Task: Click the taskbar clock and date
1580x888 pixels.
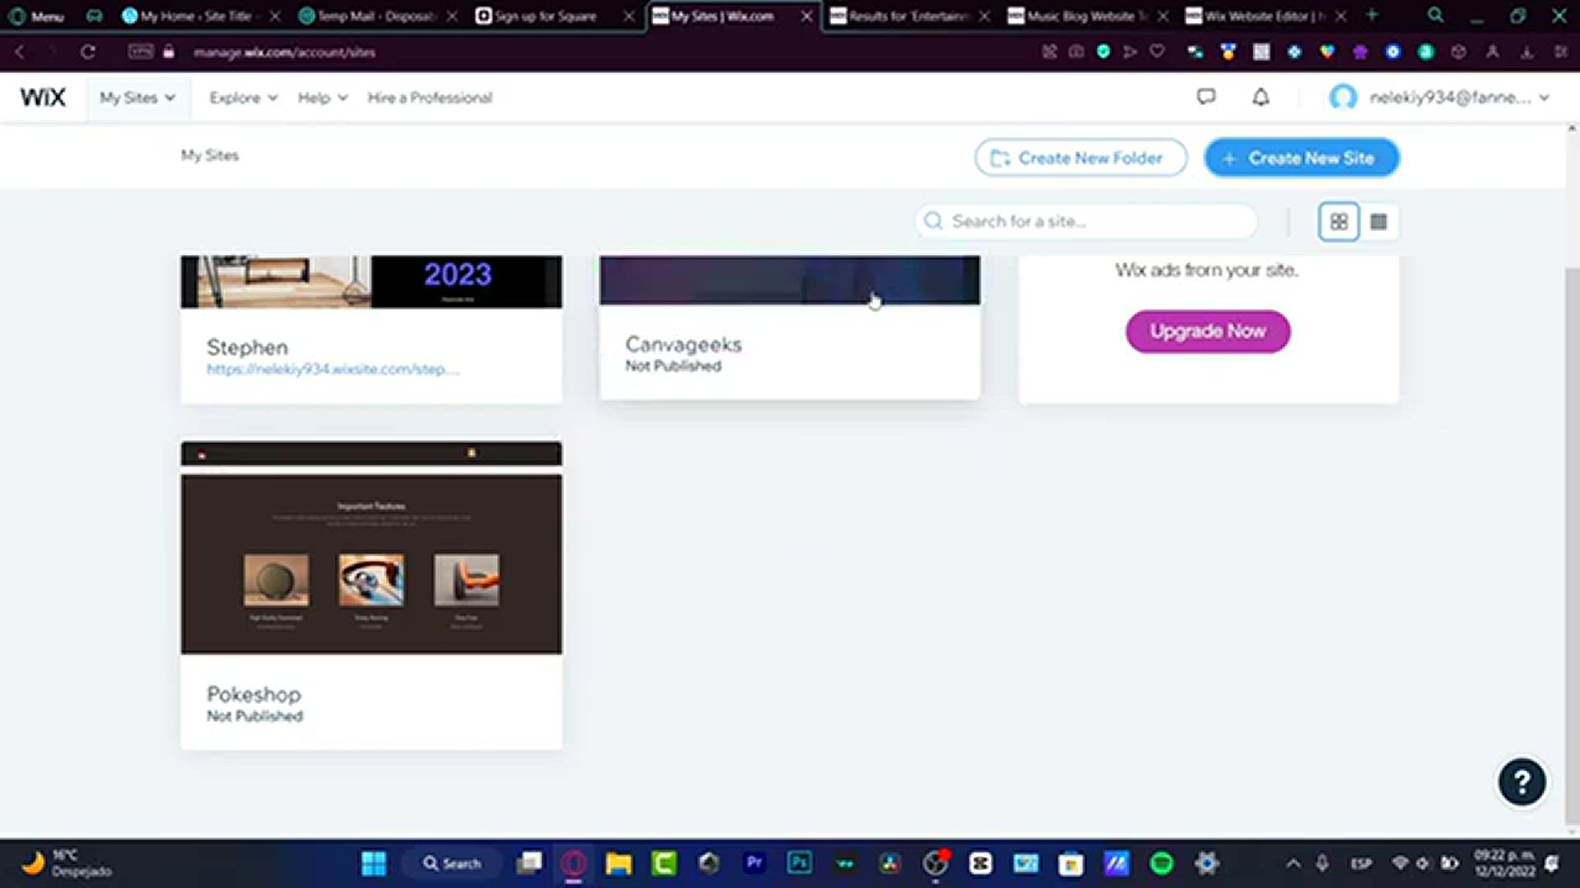Action: (x=1503, y=863)
